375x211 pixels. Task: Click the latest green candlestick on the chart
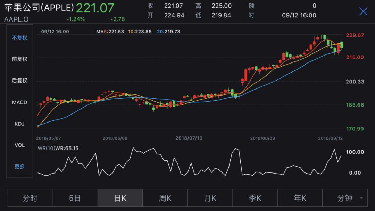tap(342, 45)
